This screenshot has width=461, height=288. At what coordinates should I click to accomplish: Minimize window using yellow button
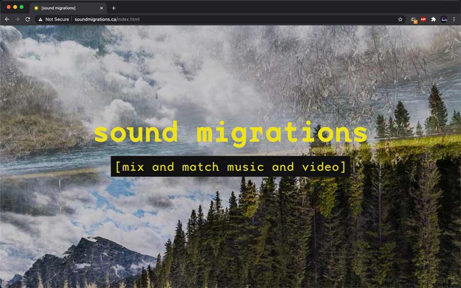[15, 7]
